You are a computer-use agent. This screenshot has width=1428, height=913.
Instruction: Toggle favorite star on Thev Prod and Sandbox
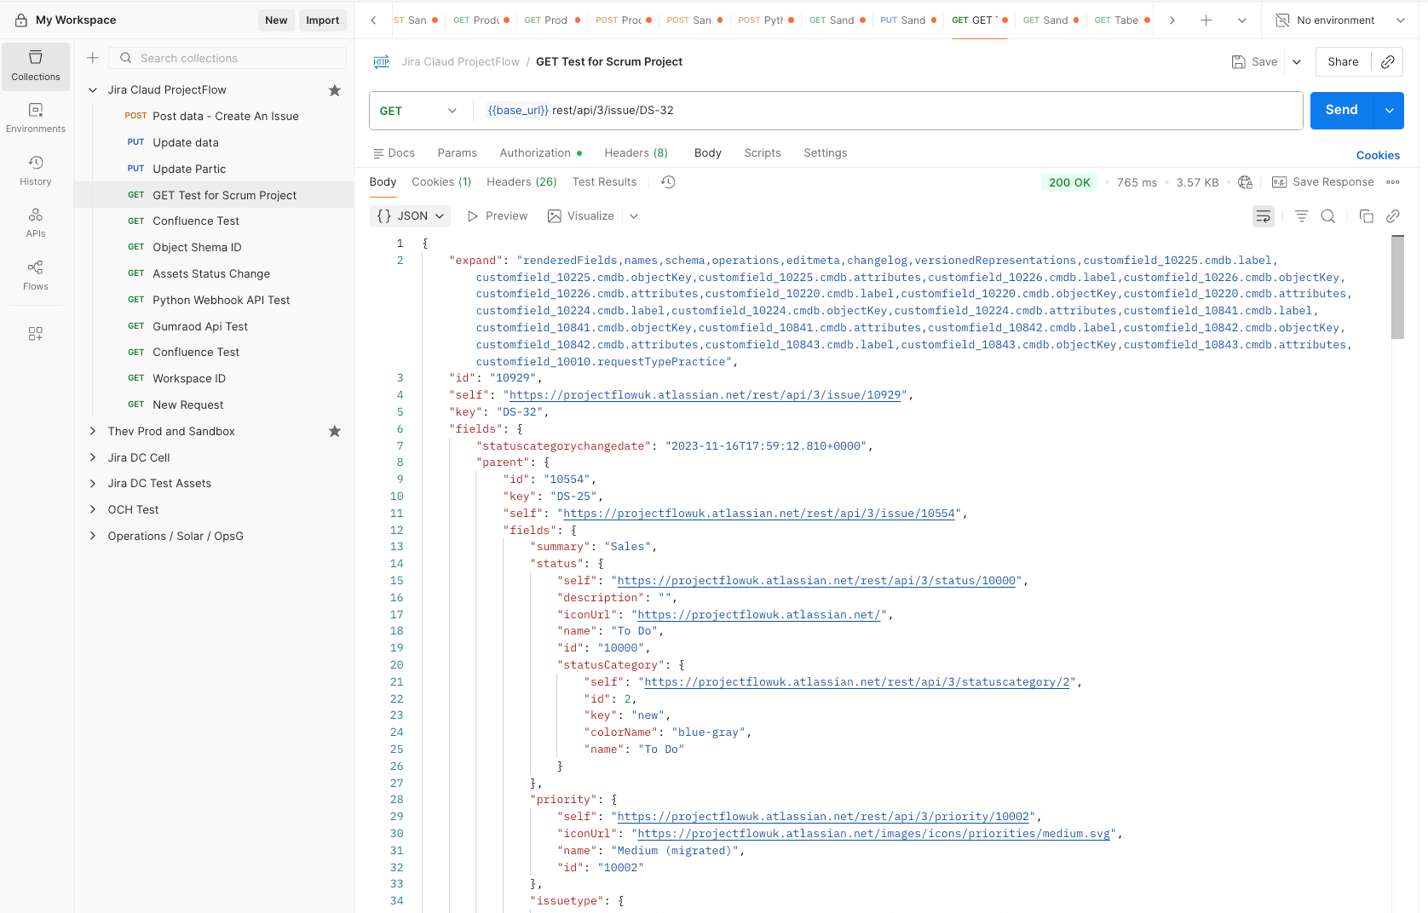[335, 432]
